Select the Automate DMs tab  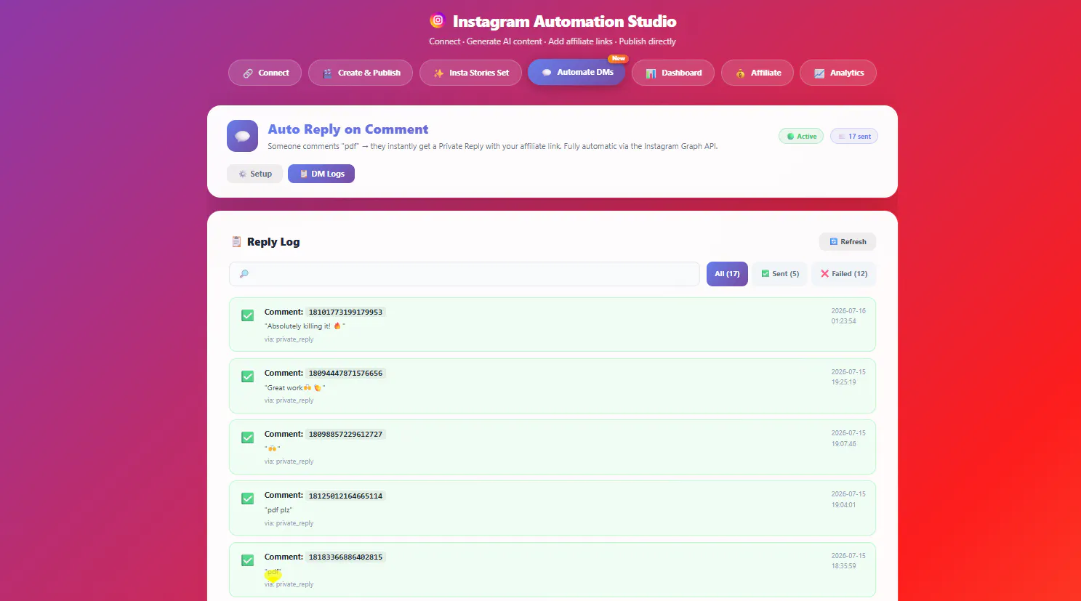(x=576, y=72)
